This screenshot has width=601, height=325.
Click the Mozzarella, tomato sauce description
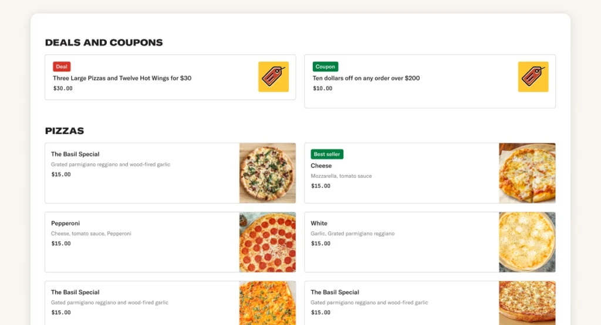(x=341, y=176)
